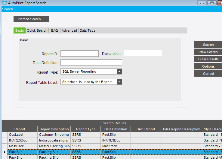Open the BAQ tab
Viewport: 222px width, 159px height.
pos(54,30)
